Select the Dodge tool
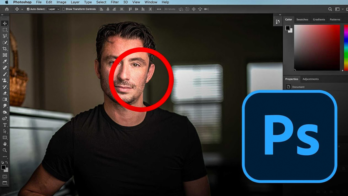The width and height of the screenshot is (348, 196). pos(5,112)
